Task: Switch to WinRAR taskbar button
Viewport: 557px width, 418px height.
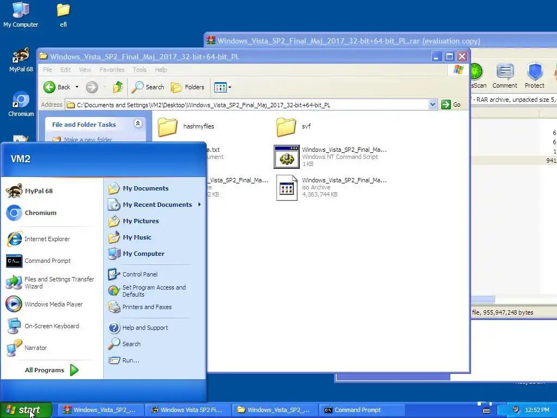Action: (101, 410)
